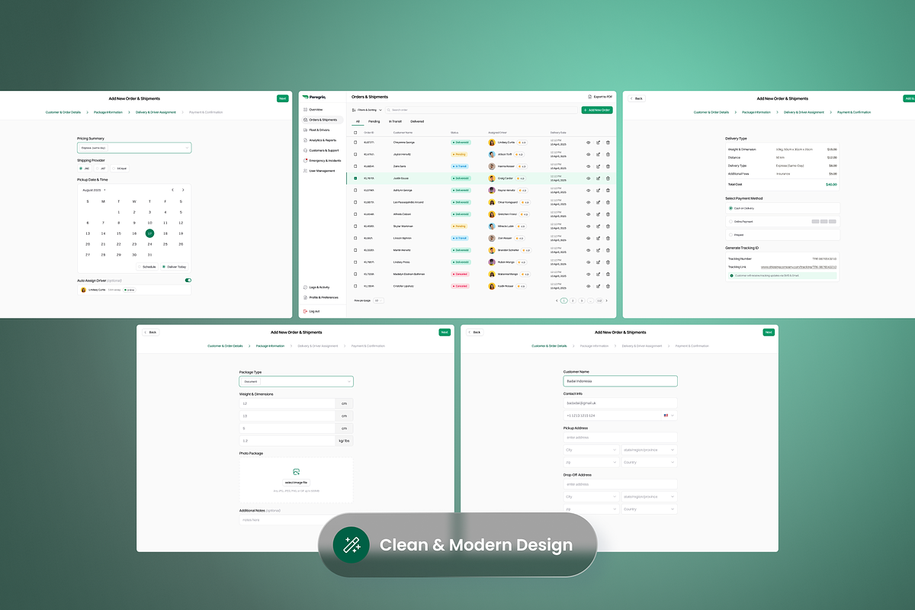Click the Search order field
This screenshot has height=610, width=915.
(481, 110)
